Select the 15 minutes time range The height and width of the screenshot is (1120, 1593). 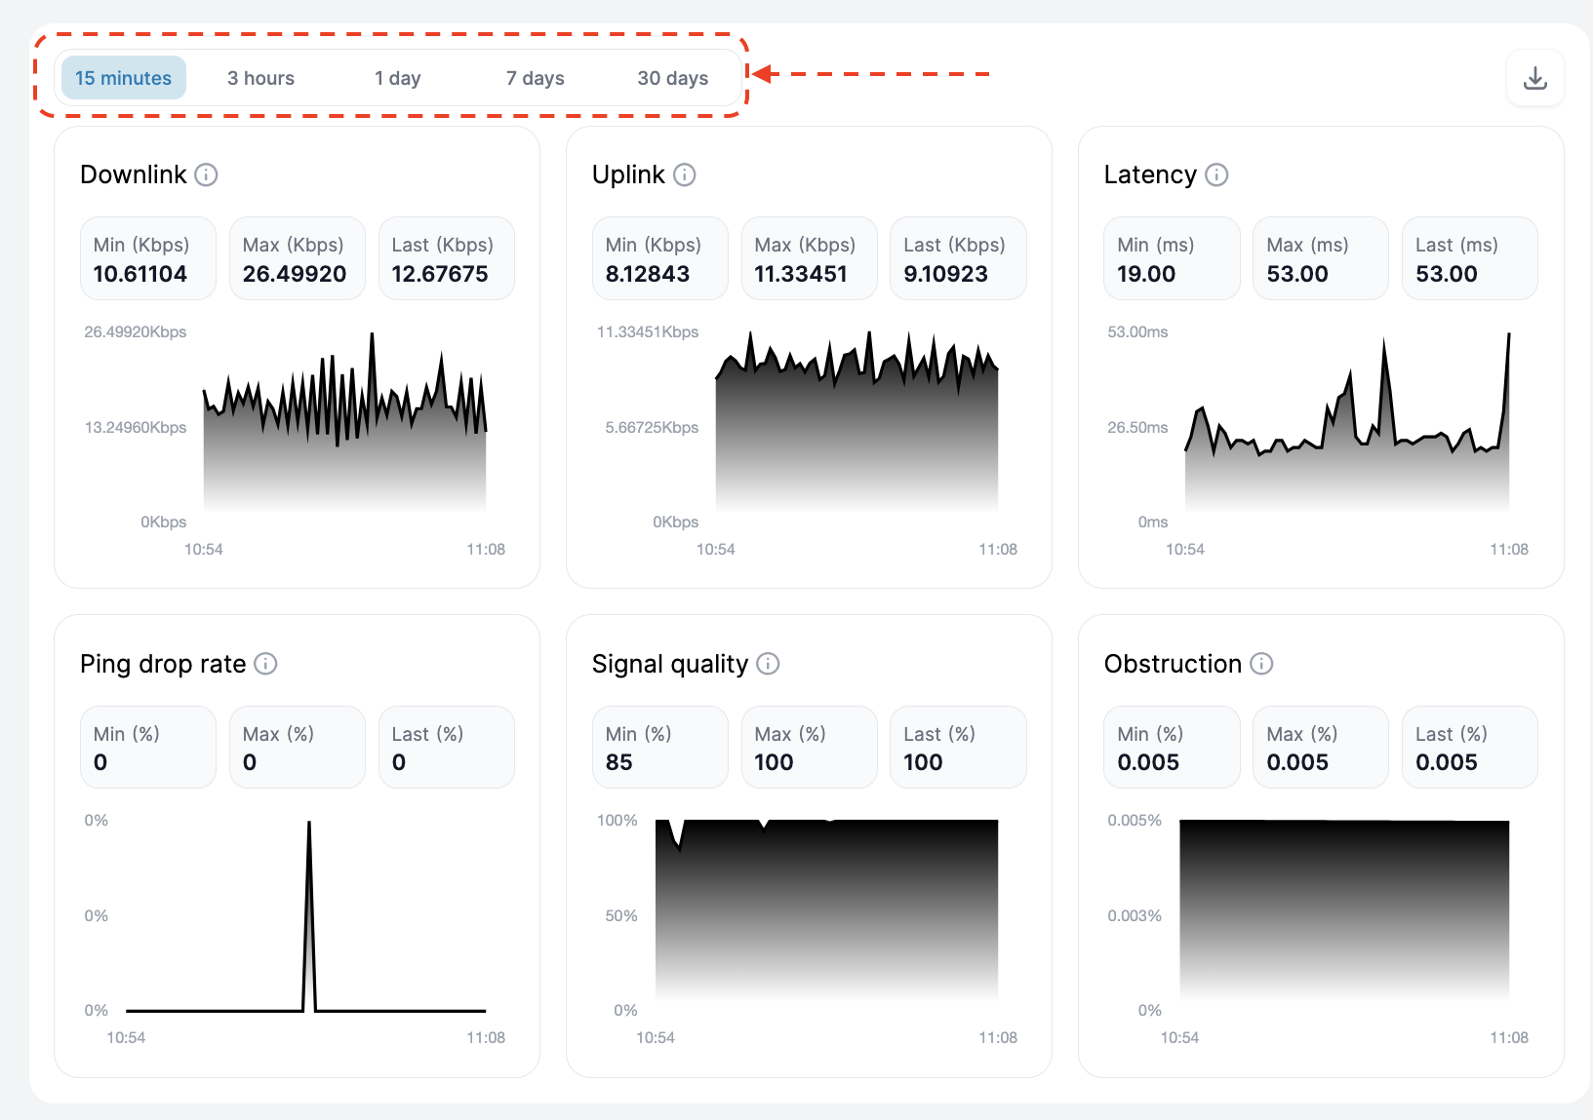pyautogui.click(x=123, y=78)
